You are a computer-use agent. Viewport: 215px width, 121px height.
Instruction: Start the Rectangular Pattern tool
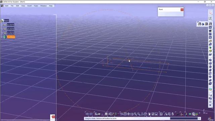point(210,102)
